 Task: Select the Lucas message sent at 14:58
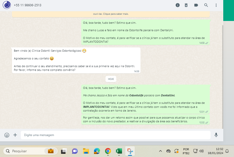click(x=145, y=32)
